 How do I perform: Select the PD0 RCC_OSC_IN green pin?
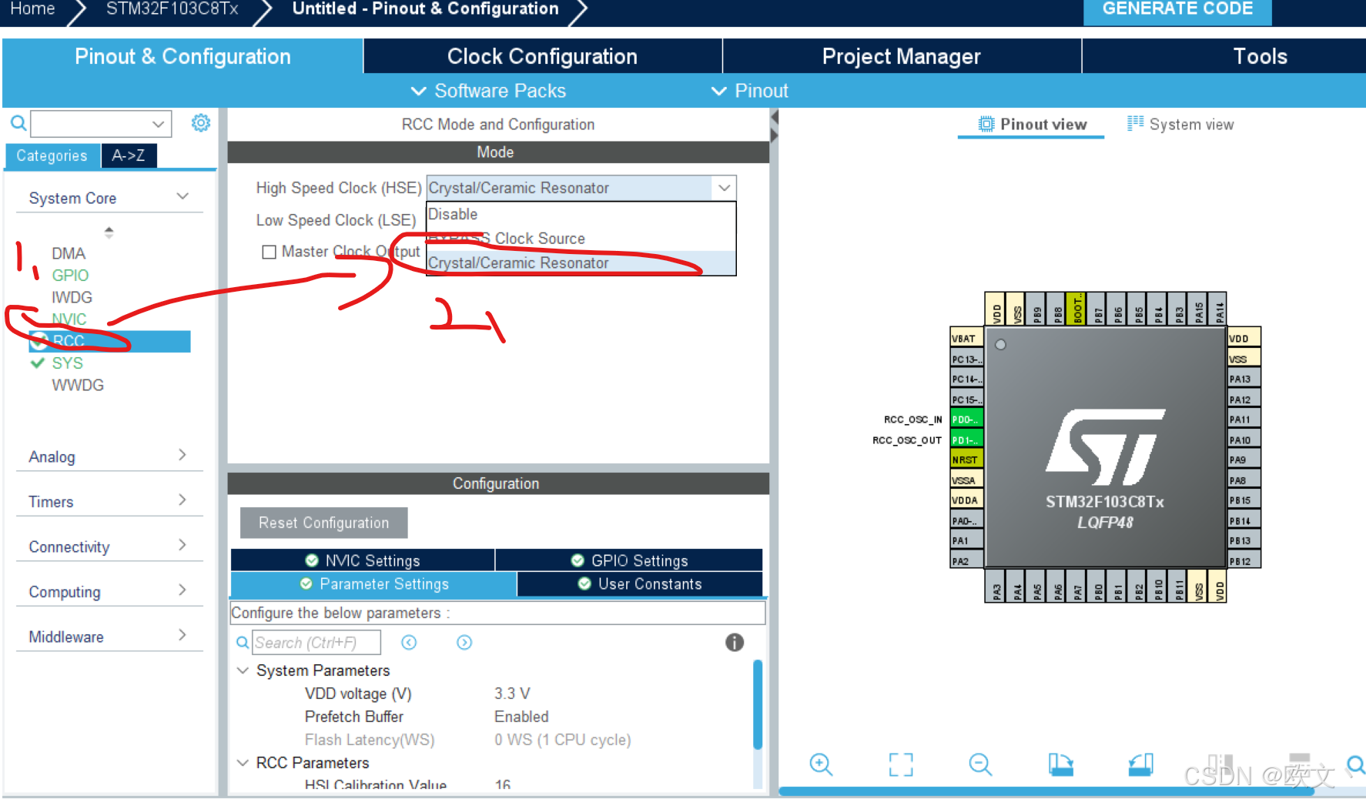pyautogui.click(x=966, y=420)
